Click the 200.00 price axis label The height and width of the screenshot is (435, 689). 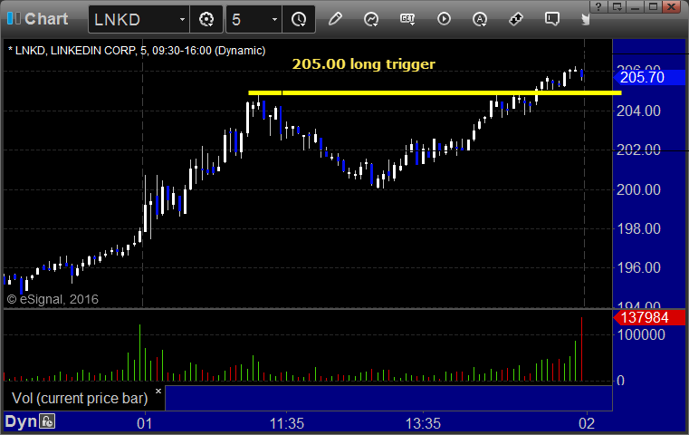(638, 189)
